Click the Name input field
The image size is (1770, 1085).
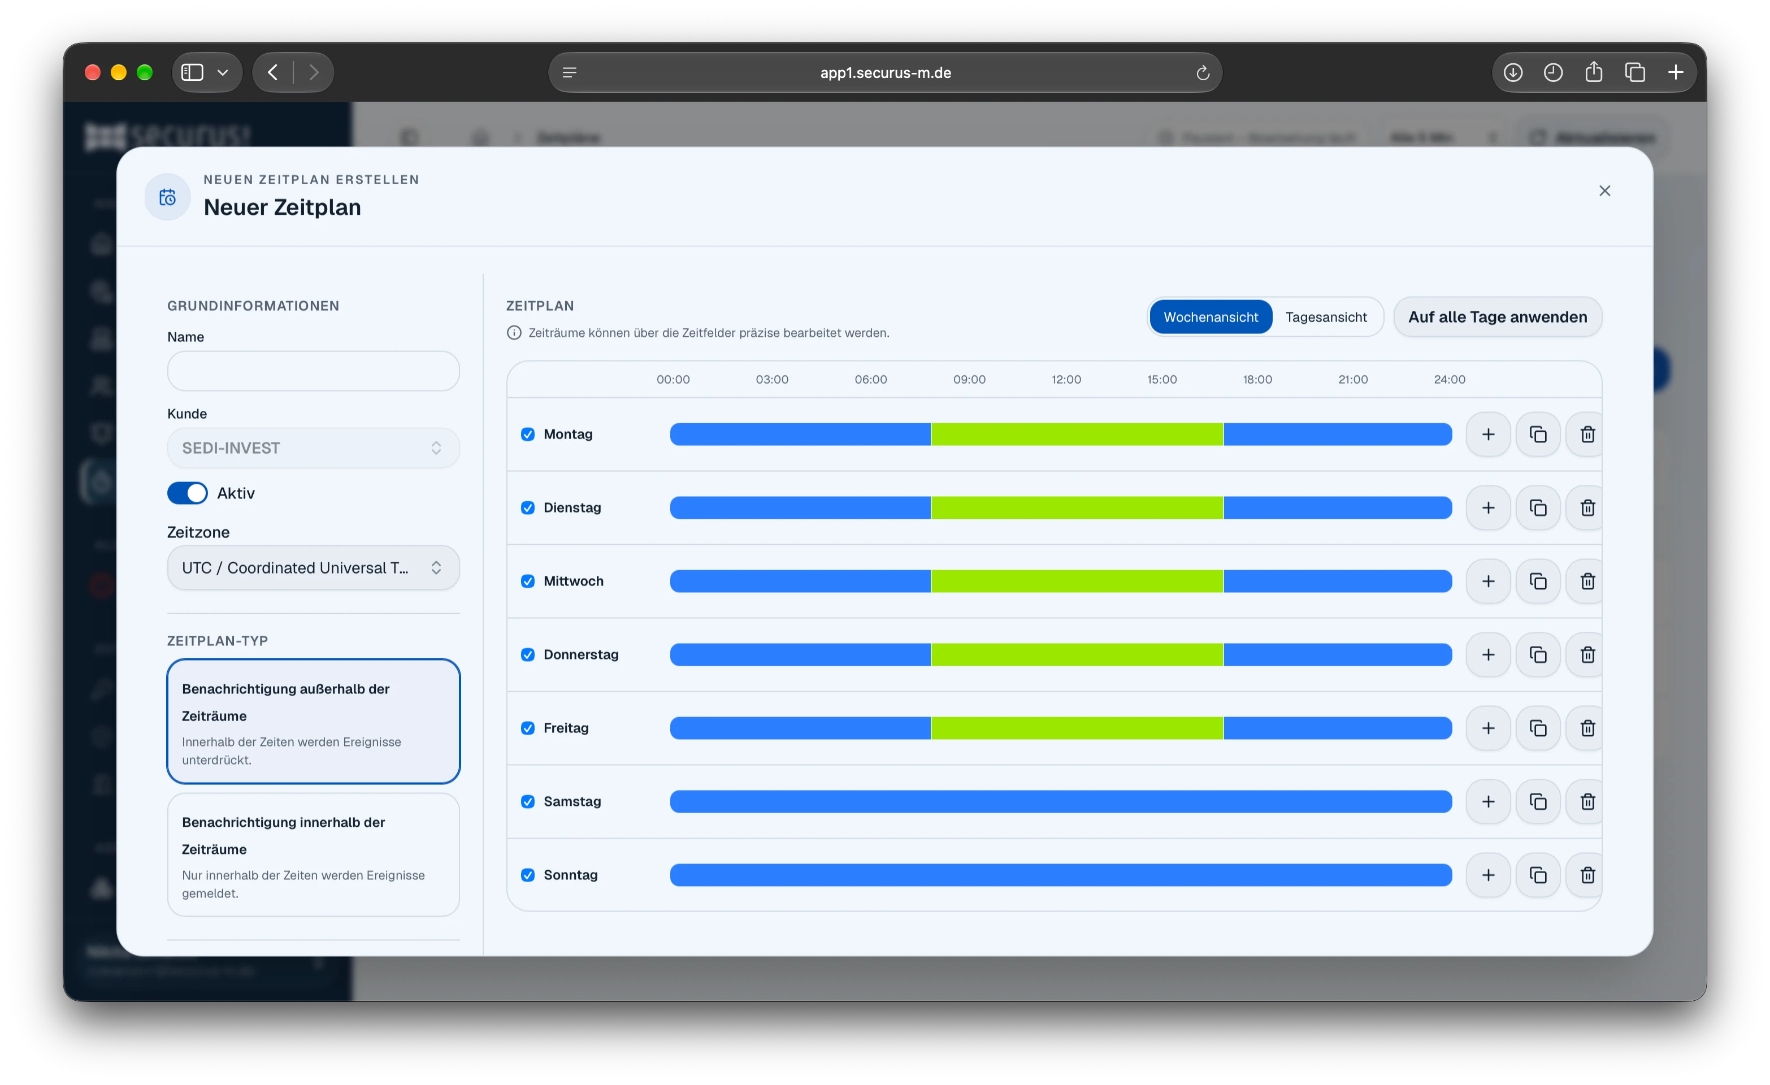(x=313, y=371)
